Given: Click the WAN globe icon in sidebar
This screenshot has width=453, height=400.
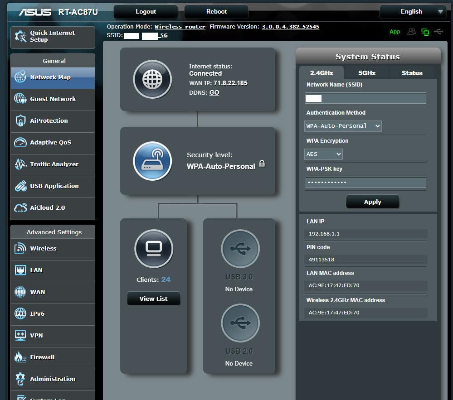Looking at the screenshot, I should click(20, 292).
